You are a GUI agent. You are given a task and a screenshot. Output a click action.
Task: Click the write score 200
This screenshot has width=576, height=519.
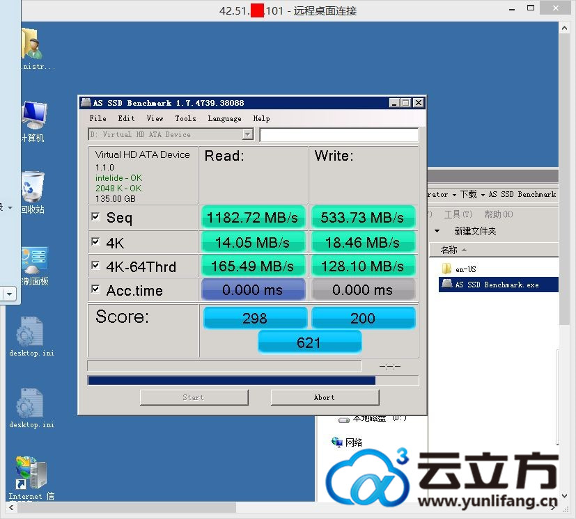(x=363, y=318)
